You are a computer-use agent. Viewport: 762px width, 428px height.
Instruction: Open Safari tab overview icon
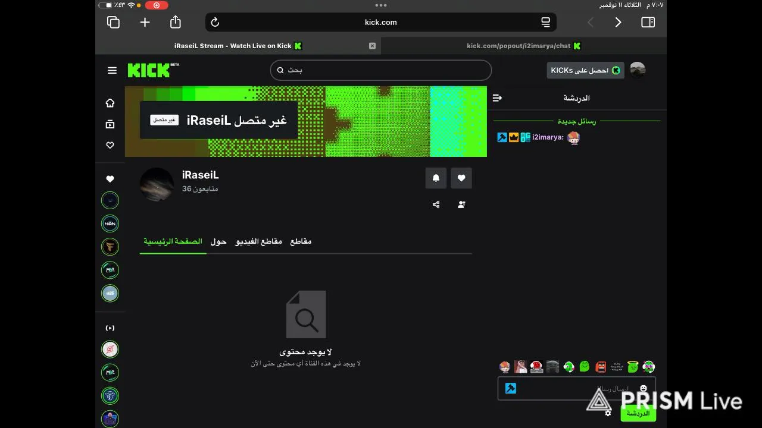[113, 22]
